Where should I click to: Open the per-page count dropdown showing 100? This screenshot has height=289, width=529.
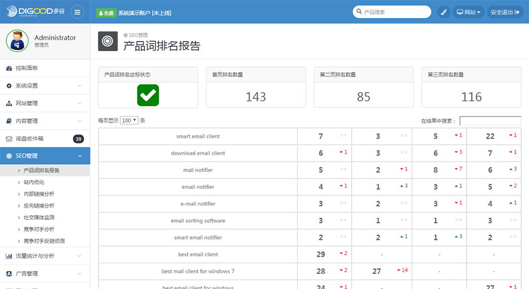pos(129,120)
